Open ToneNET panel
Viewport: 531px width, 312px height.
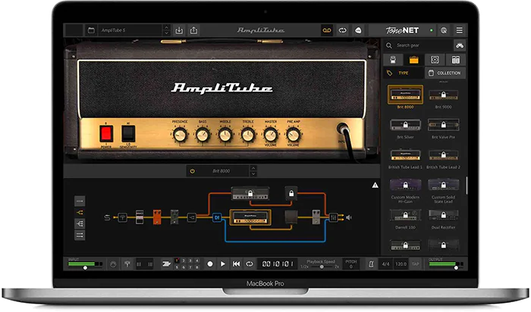click(x=402, y=30)
